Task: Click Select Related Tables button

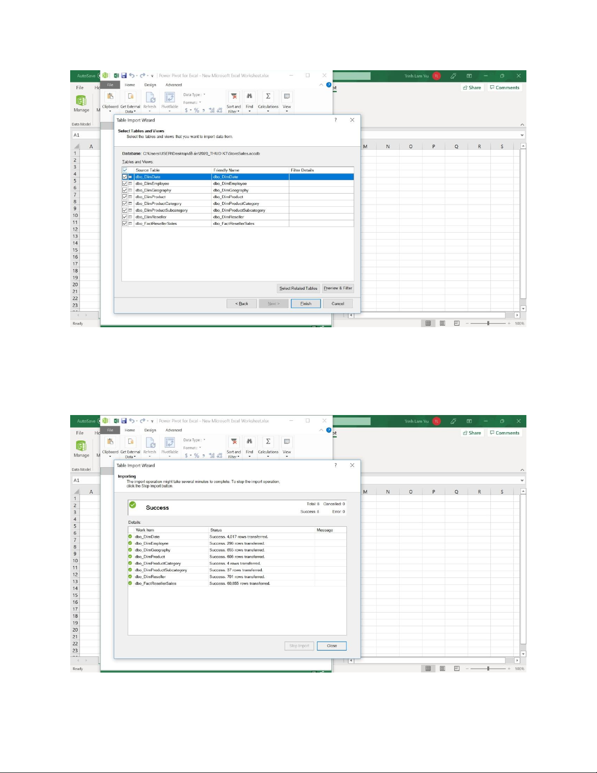Action: pos(298,288)
